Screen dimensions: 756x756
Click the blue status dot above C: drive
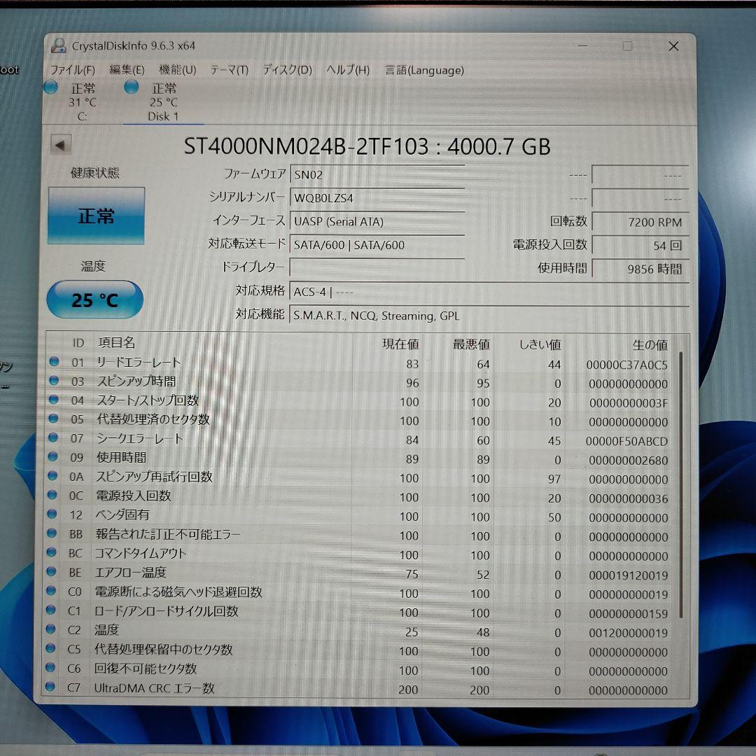[50, 87]
